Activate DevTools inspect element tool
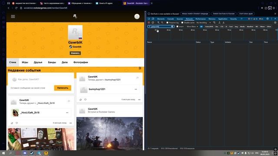This screenshot has width=278, height=156. click(x=149, y=19)
